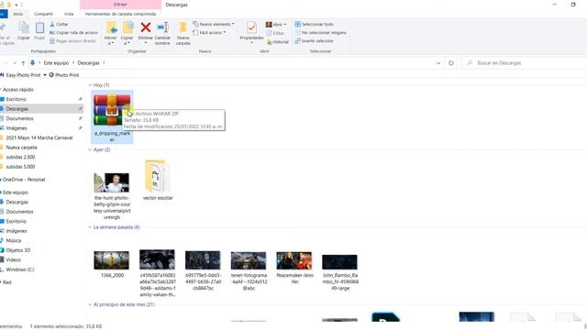Screen dimensions: 587x330
Task: Click the Buscar en Descargas search field
Action: pyautogui.click(x=524, y=63)
